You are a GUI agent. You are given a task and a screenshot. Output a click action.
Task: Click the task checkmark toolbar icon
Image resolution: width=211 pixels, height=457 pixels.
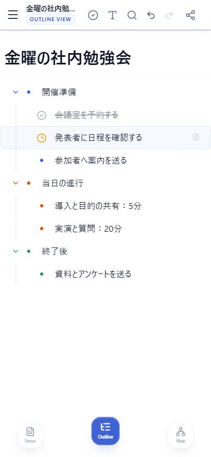pos(93,15)
